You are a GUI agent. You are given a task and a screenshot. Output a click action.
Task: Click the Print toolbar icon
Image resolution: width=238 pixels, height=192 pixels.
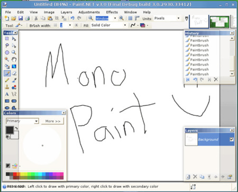click(x=27, y=18)
